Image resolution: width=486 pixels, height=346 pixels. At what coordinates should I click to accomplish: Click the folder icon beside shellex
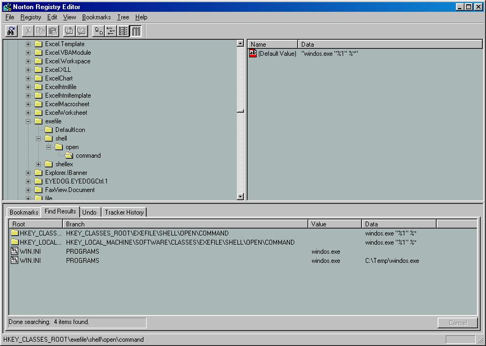click(x=49, y=164)
